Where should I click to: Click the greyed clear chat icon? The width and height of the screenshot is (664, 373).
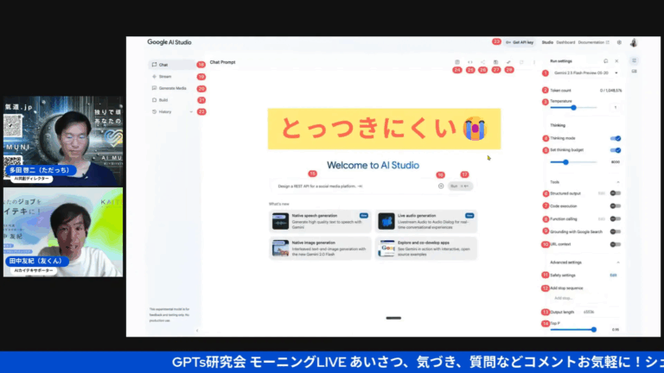(x=521, y=62)
